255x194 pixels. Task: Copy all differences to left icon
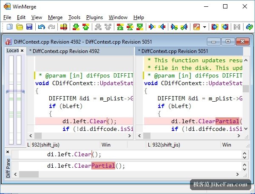[224, 27]
